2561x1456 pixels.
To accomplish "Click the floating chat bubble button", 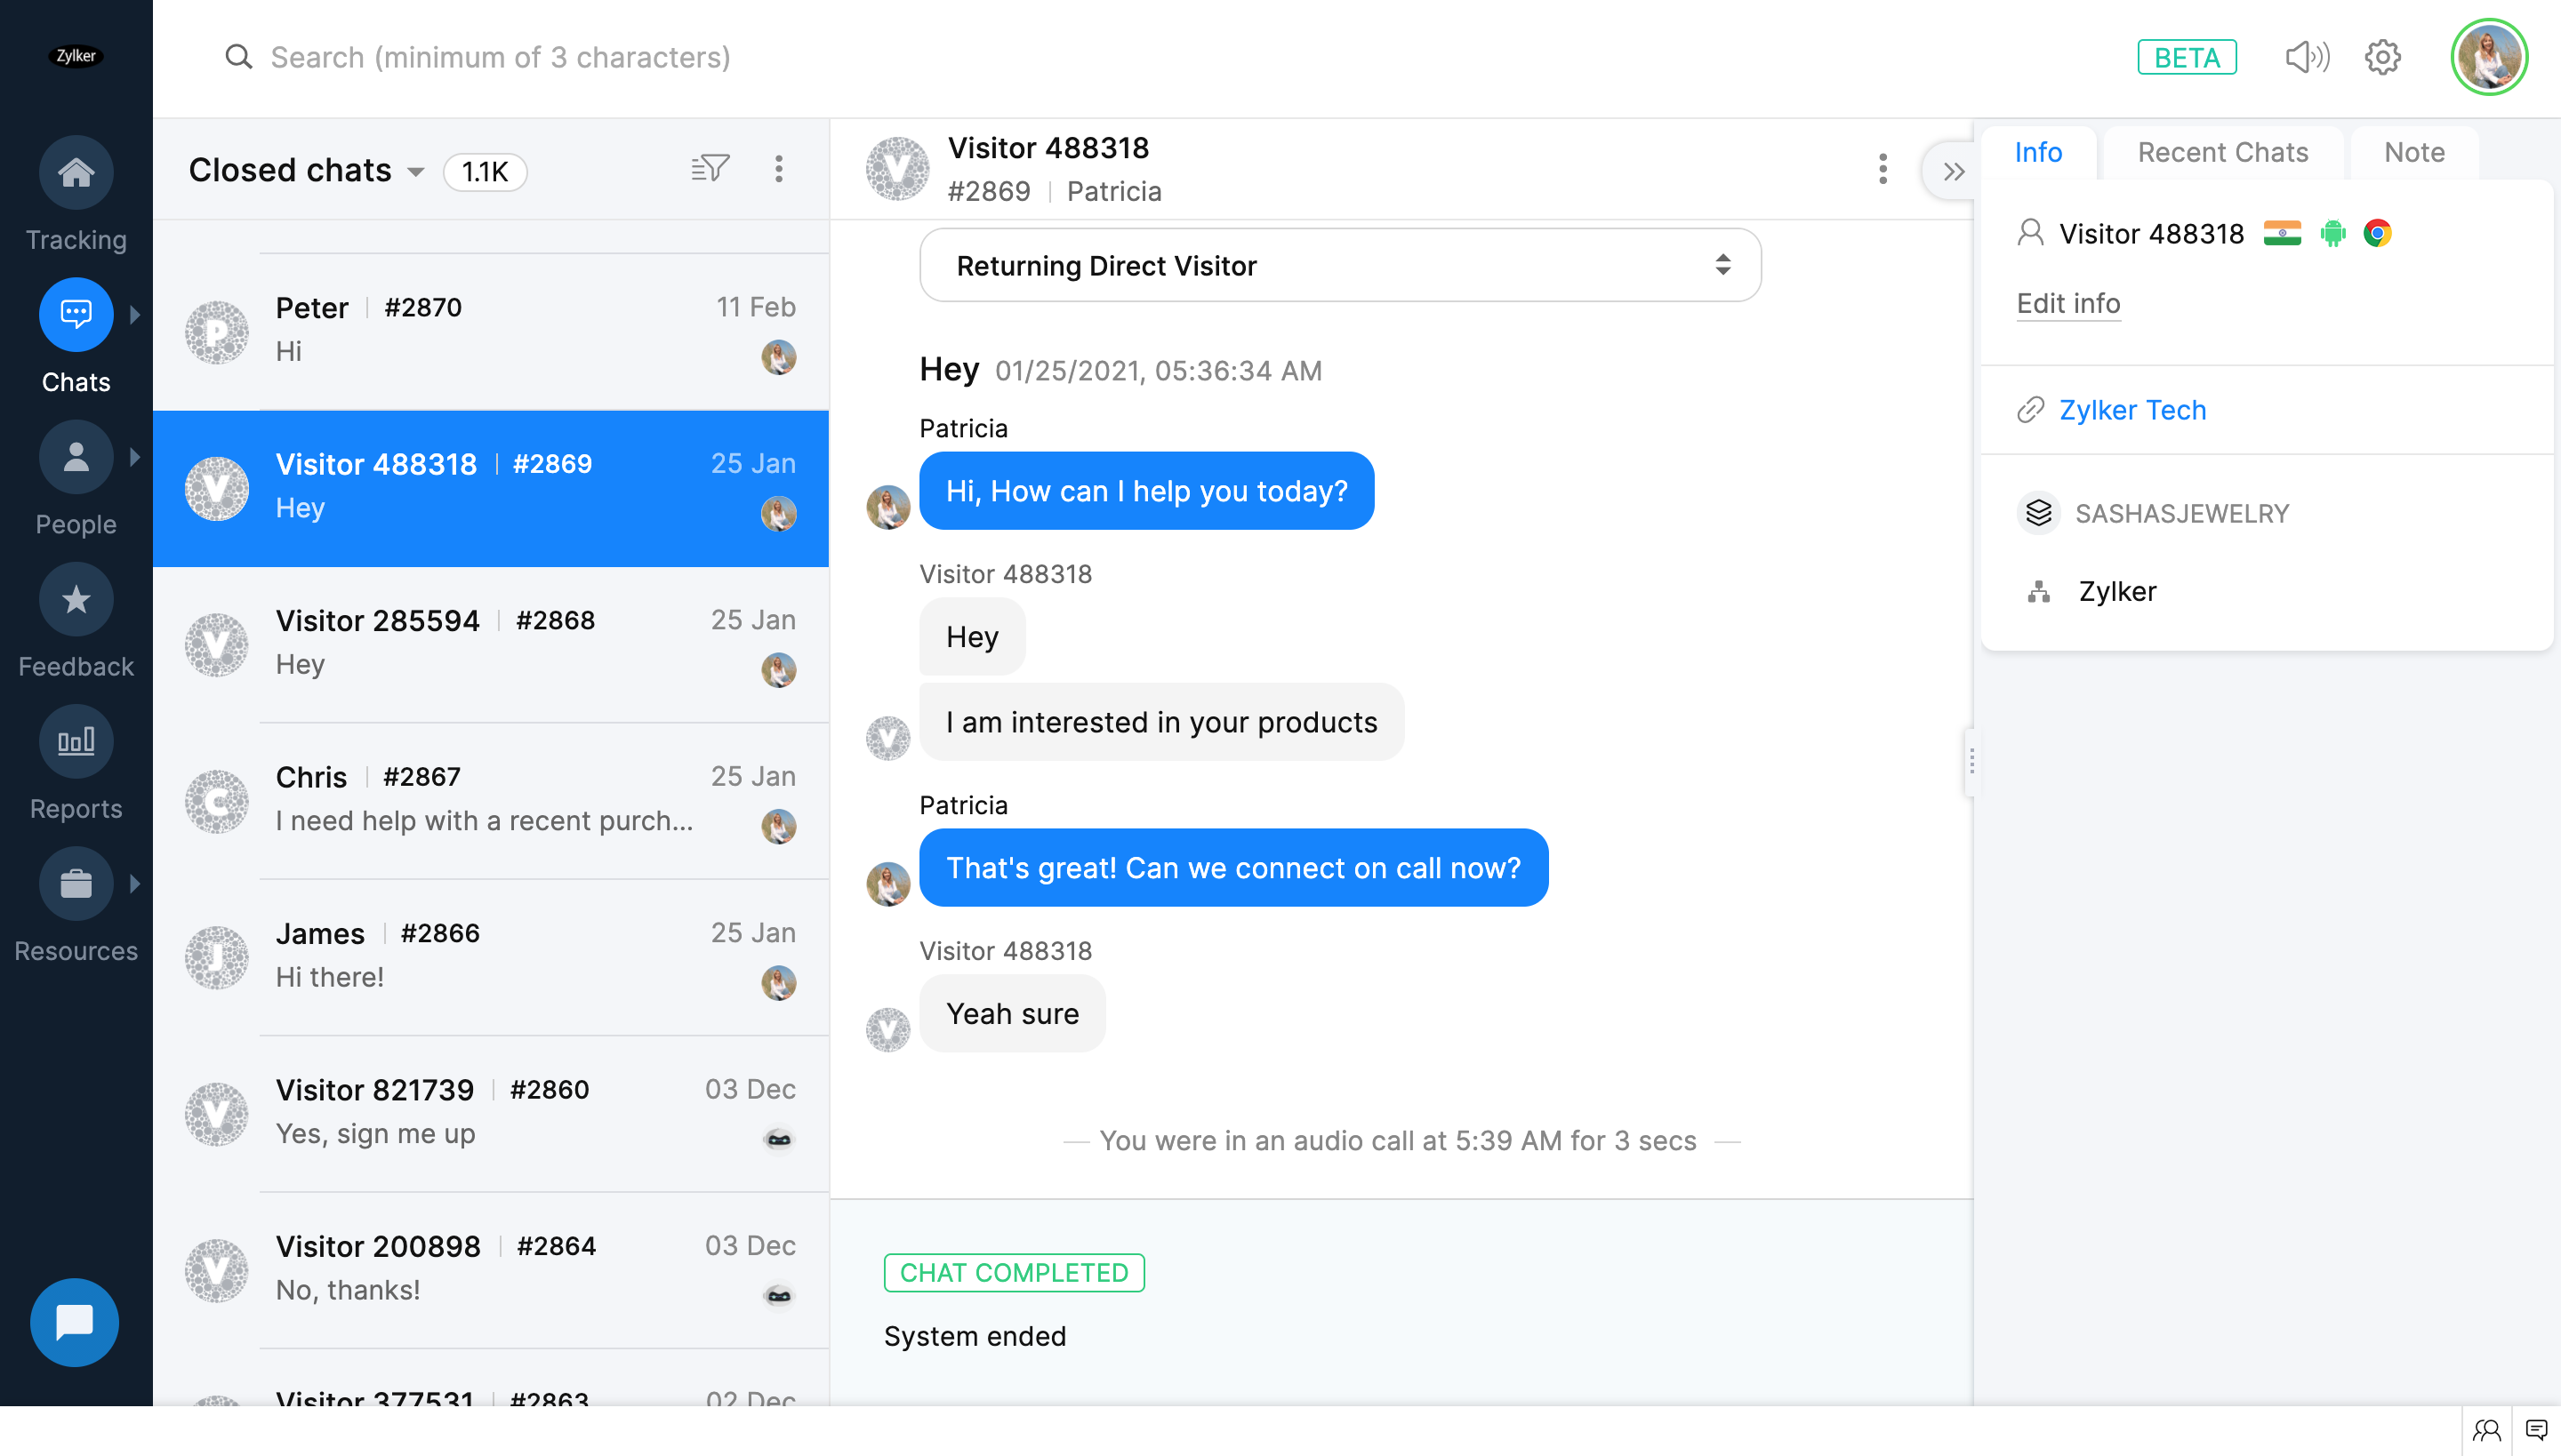I will (75, 1322).
